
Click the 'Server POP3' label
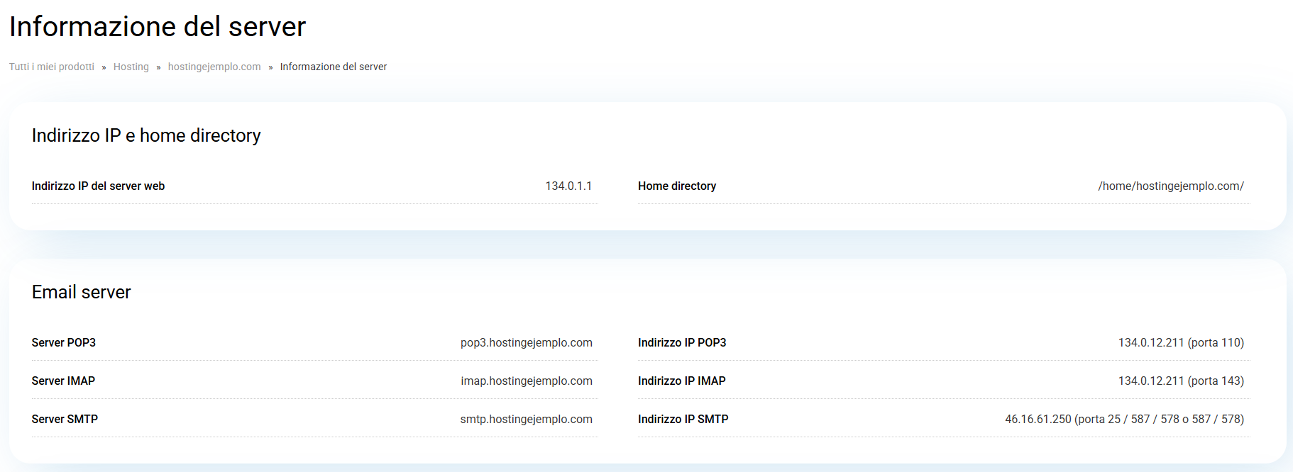[63, 342]
